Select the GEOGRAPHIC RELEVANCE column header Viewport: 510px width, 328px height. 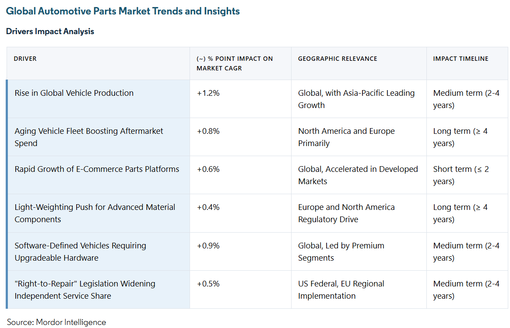tap(338, 59)
